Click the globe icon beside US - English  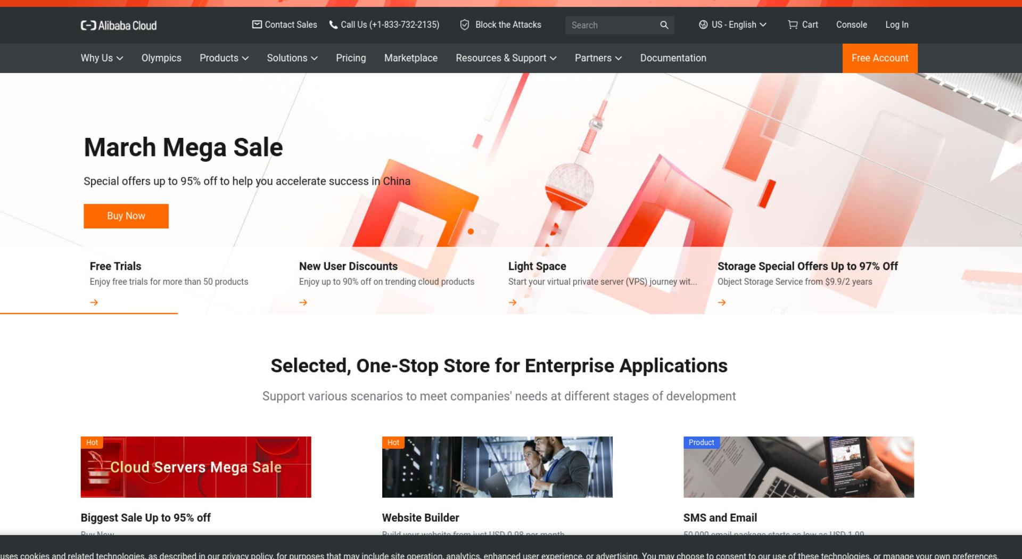pos(703,24)
